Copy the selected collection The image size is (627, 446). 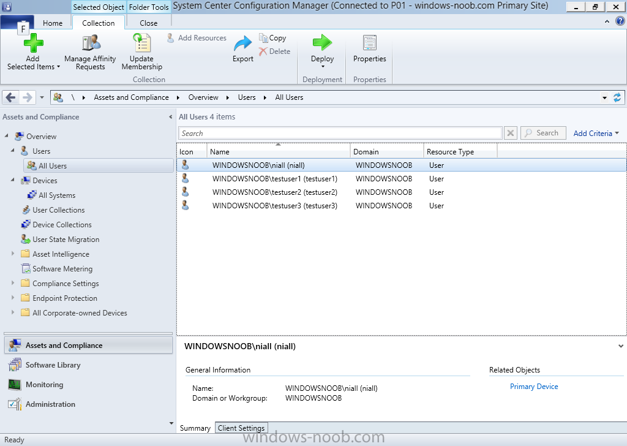point(272,38)
